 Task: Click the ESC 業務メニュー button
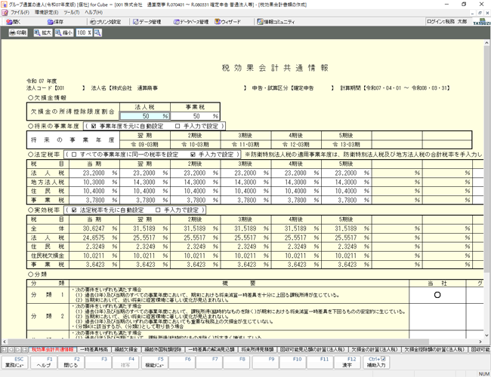(14, 362)
